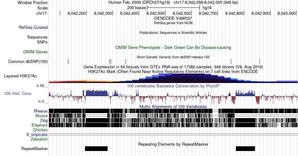This screenshot has width=298, height=156.
Task: Click the H3K27Ac Mark ENCODE title
Action: click(x=173, y=71)
